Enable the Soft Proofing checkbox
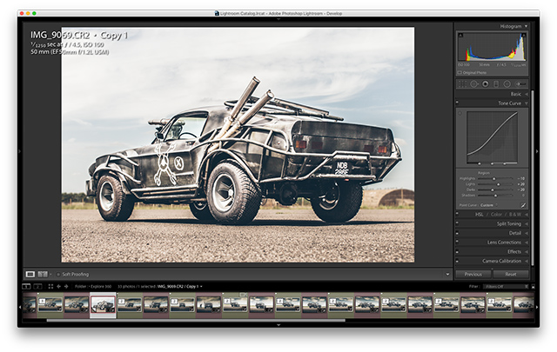Screen dimensions: 557x352 click(58, 274)
